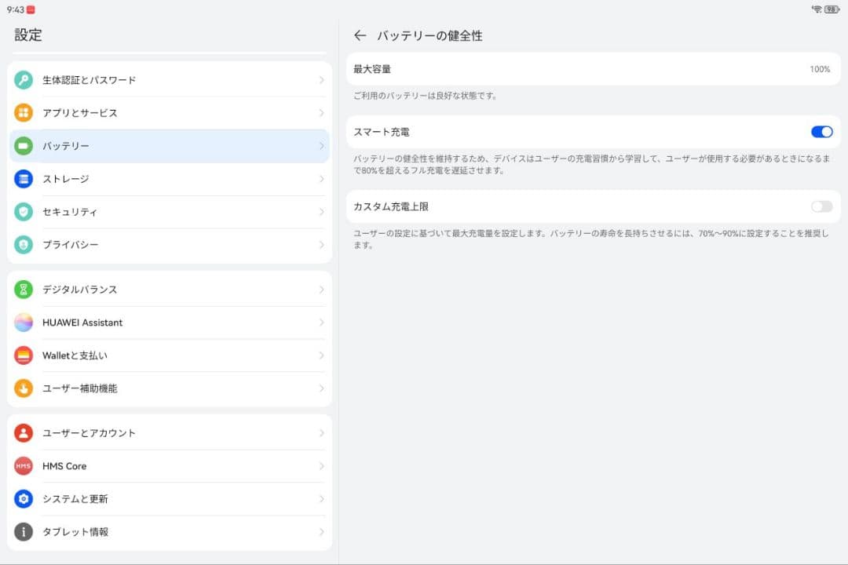
Task: Expand the システムと更新 row chevron
Action: pos(322,499)
